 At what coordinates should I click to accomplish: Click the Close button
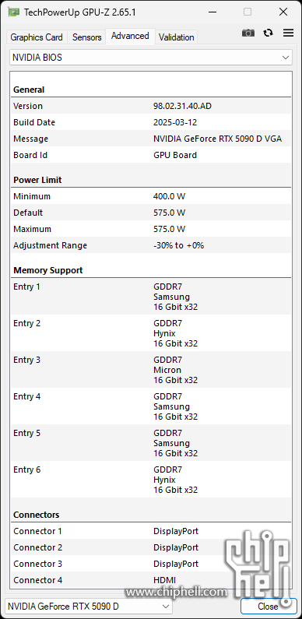click(x=269, y=606)
